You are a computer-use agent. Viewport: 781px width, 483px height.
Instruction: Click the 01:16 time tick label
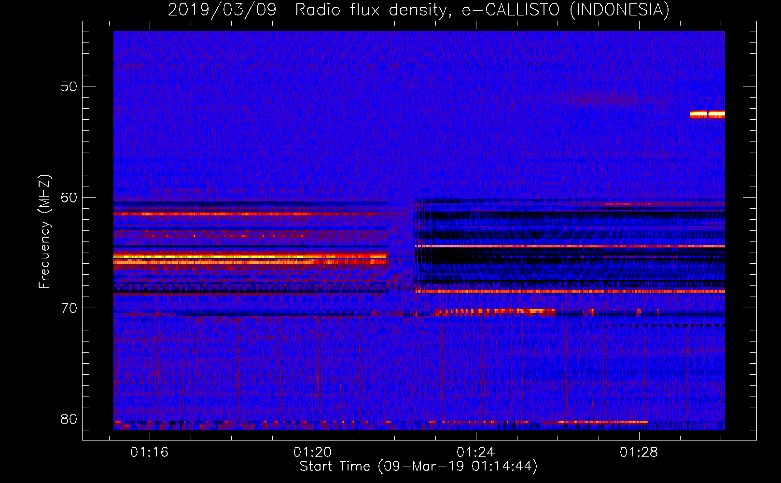pos(149,452)
